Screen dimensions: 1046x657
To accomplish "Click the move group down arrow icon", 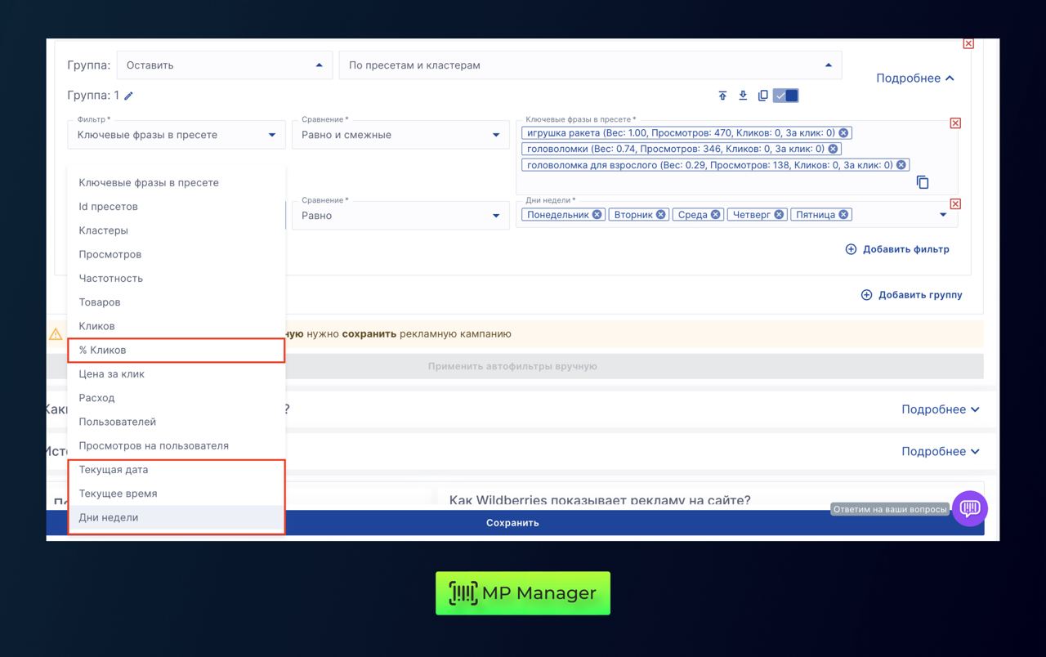I will click(x=743, y=96).
